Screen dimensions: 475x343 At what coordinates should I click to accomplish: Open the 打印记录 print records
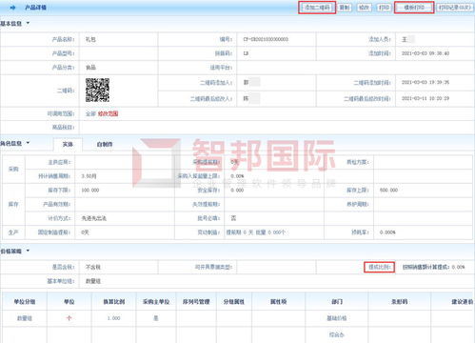tap(454, 8)
